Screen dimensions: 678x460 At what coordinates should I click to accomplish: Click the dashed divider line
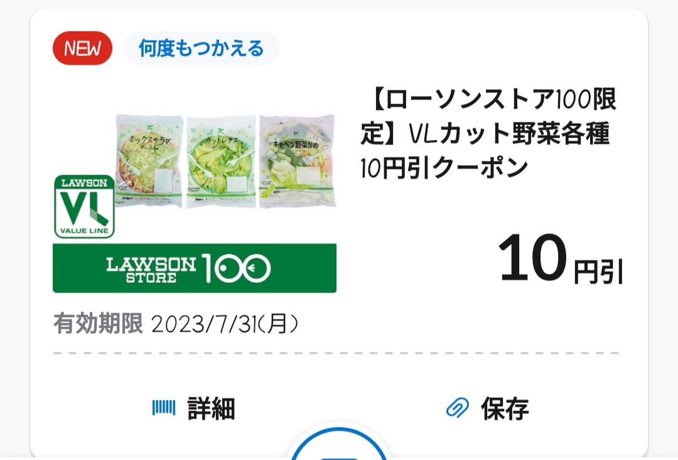click(336, 353)
